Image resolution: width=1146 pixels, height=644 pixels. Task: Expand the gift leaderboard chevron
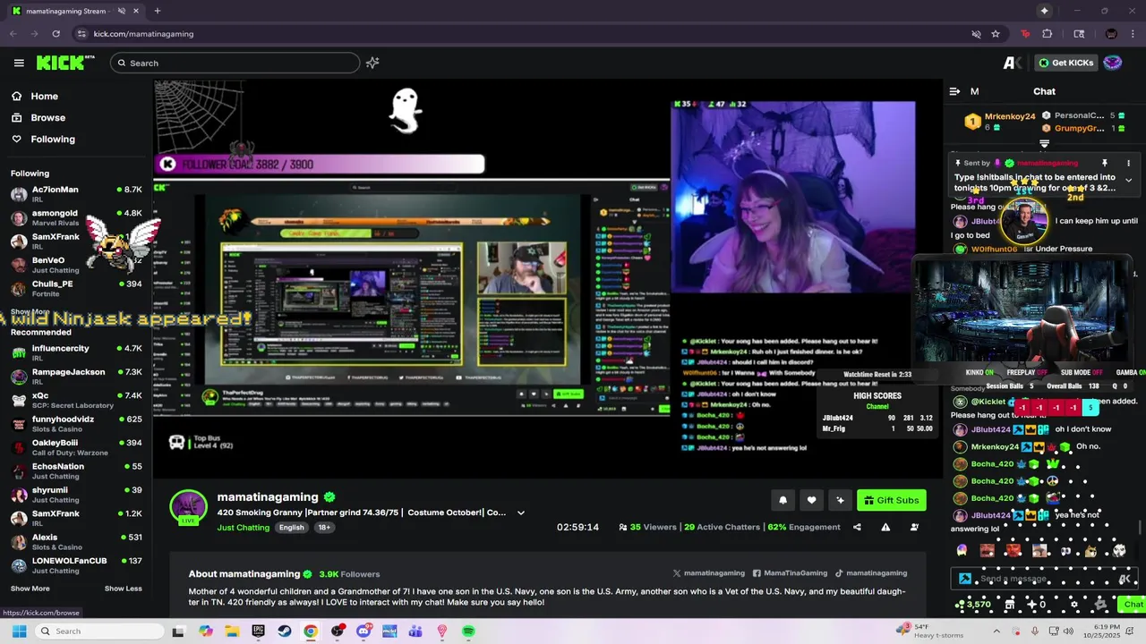pos(1044,144)
